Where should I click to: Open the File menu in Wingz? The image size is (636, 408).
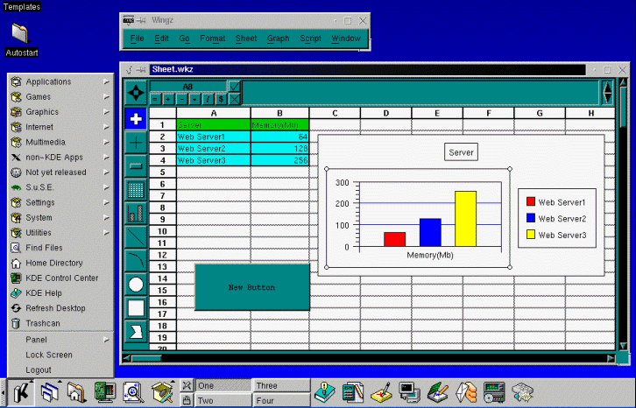137,39
